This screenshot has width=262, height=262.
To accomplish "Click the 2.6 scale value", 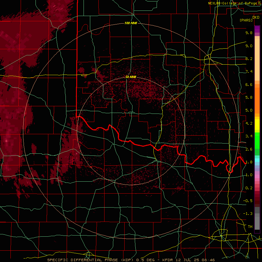I will (249, 149).
